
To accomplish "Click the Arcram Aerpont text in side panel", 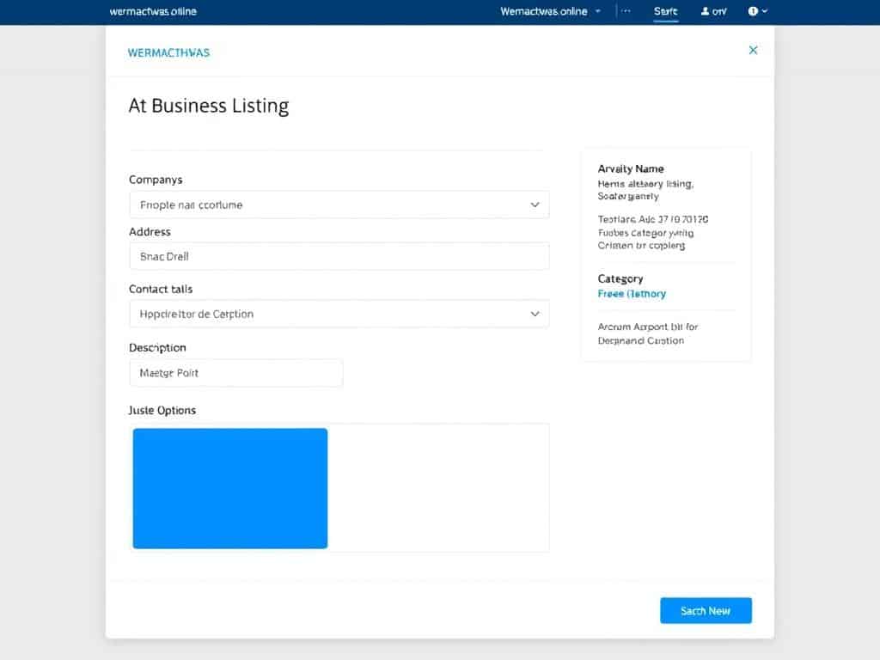I will click(648, 327).
